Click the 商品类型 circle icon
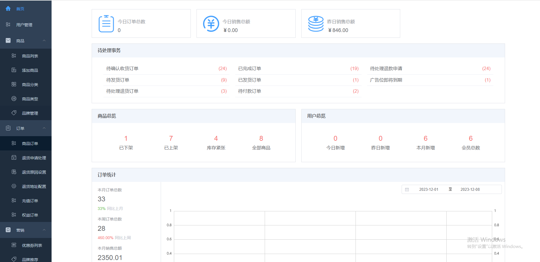Screen dimensions: 540x262 click(x=14, y=99)
